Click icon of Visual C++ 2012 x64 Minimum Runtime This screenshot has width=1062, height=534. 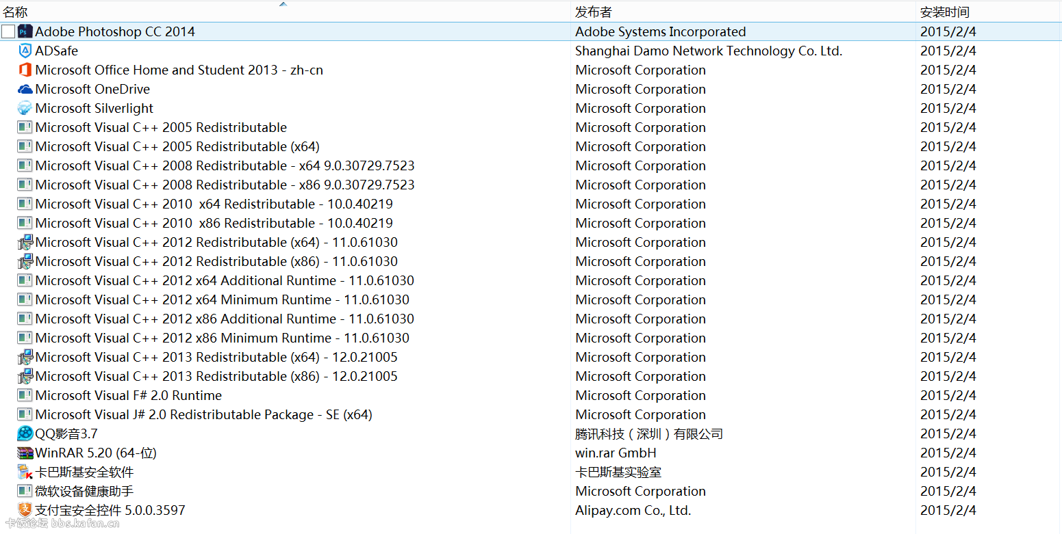pyautogui.click(x=25, y=299)
